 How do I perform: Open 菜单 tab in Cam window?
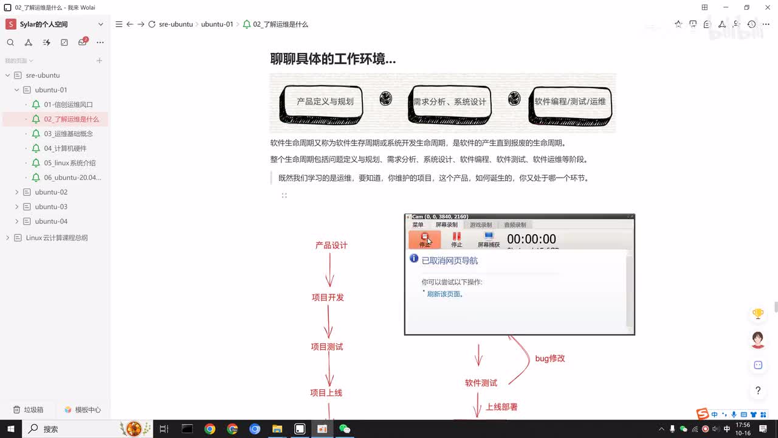tap(418, 225)
